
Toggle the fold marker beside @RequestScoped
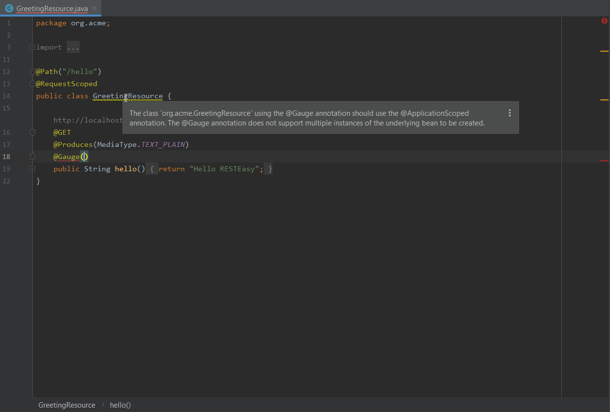[x=32, y=83]
